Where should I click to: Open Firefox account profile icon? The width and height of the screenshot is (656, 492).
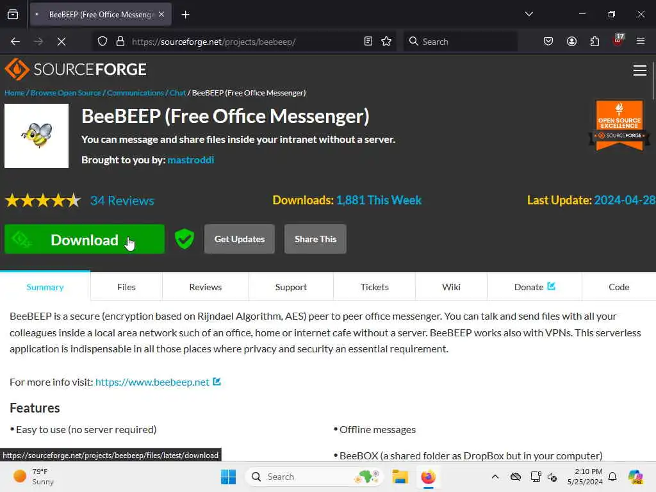(571, 42)
